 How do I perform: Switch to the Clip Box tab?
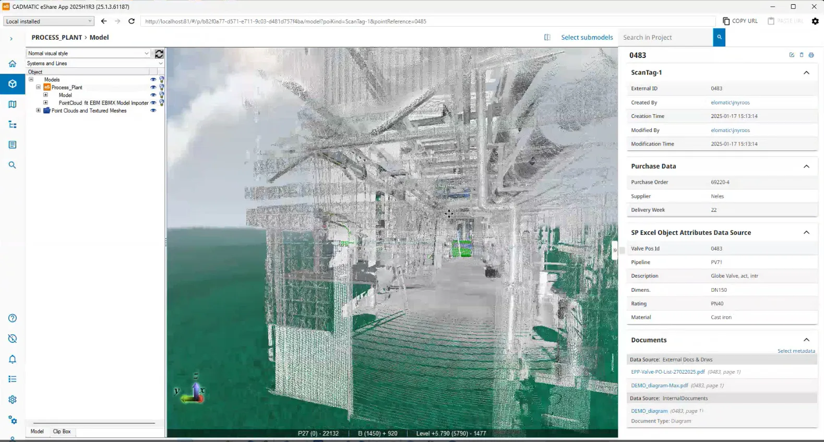[x=62, y=432]
